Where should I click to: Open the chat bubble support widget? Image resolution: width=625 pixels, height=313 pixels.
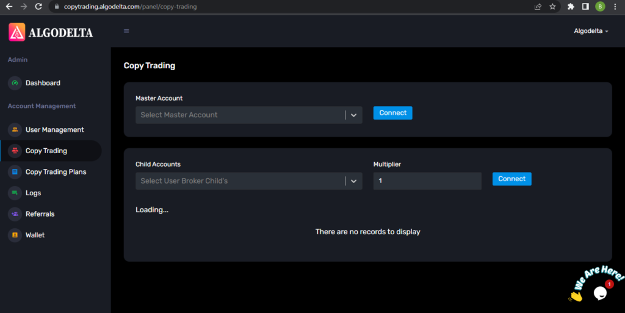(600, 293)
